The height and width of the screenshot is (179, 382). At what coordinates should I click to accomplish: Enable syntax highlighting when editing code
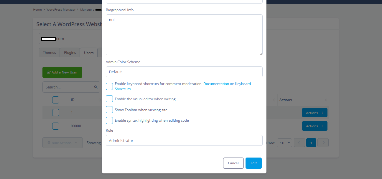tap(109, 121)
